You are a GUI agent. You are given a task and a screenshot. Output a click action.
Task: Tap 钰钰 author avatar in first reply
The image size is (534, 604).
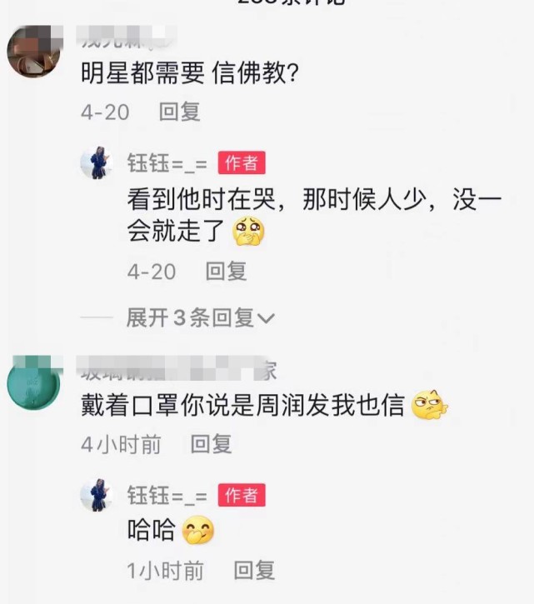click(x=97, y=162)
